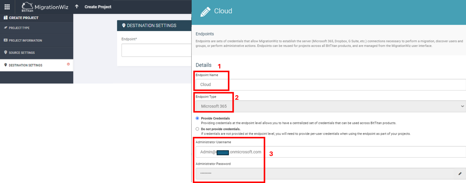This screenshot has height=183, width=466.
Task: Open the Endpoint field in Destination Settings
Action: (156, 50)
